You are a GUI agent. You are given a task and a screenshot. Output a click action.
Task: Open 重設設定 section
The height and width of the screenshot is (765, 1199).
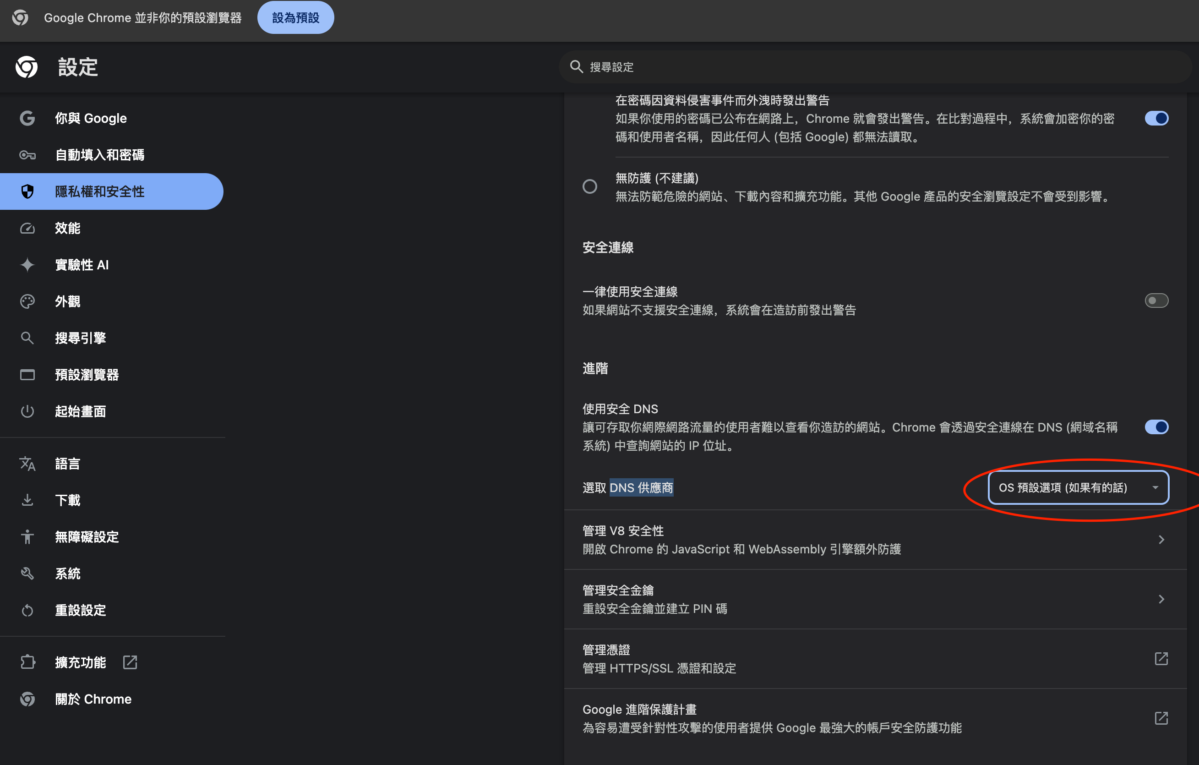click(112, 610)
